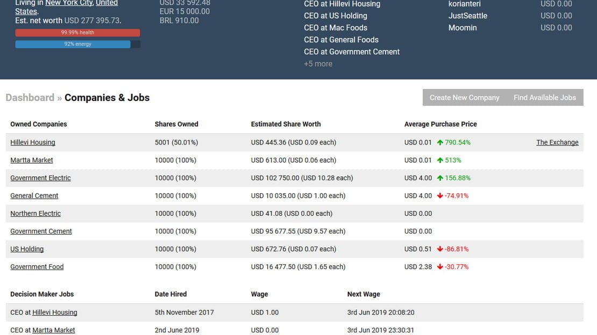Click the green up arrow beside 156.88%
The height and width of the screenshot is (335, 597).
(x=440, y=178)
